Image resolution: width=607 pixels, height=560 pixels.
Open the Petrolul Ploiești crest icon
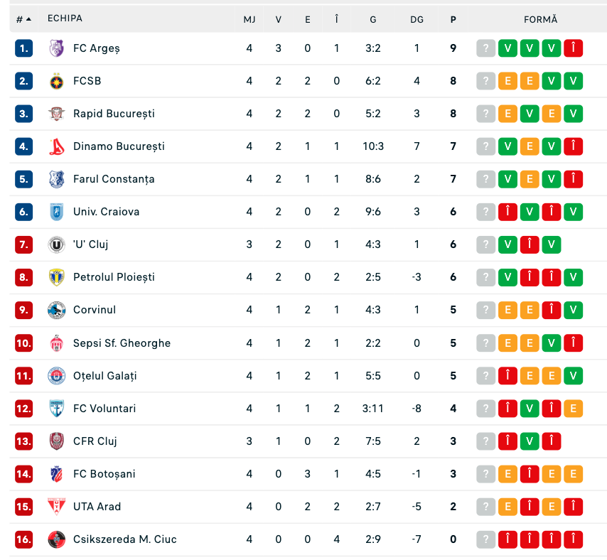(x=57, y=277)
